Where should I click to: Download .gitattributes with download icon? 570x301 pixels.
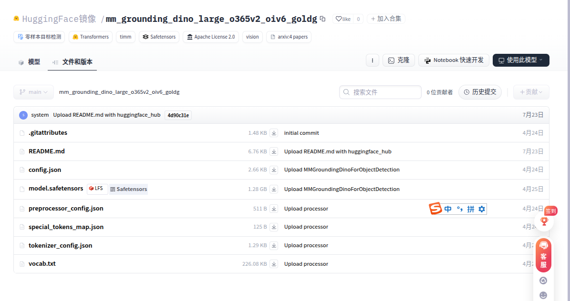coord(274,133)
